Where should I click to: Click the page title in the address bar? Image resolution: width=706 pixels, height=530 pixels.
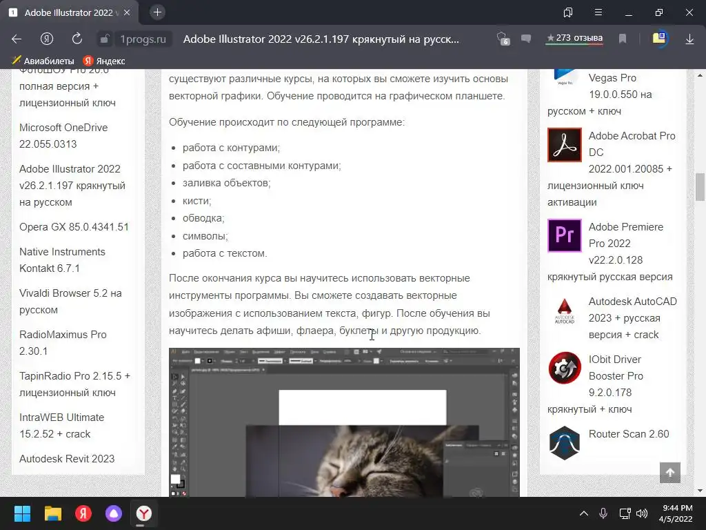[321, 39]
